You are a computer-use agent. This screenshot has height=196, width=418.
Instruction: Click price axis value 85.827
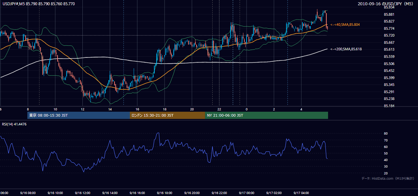pos(389,21)
